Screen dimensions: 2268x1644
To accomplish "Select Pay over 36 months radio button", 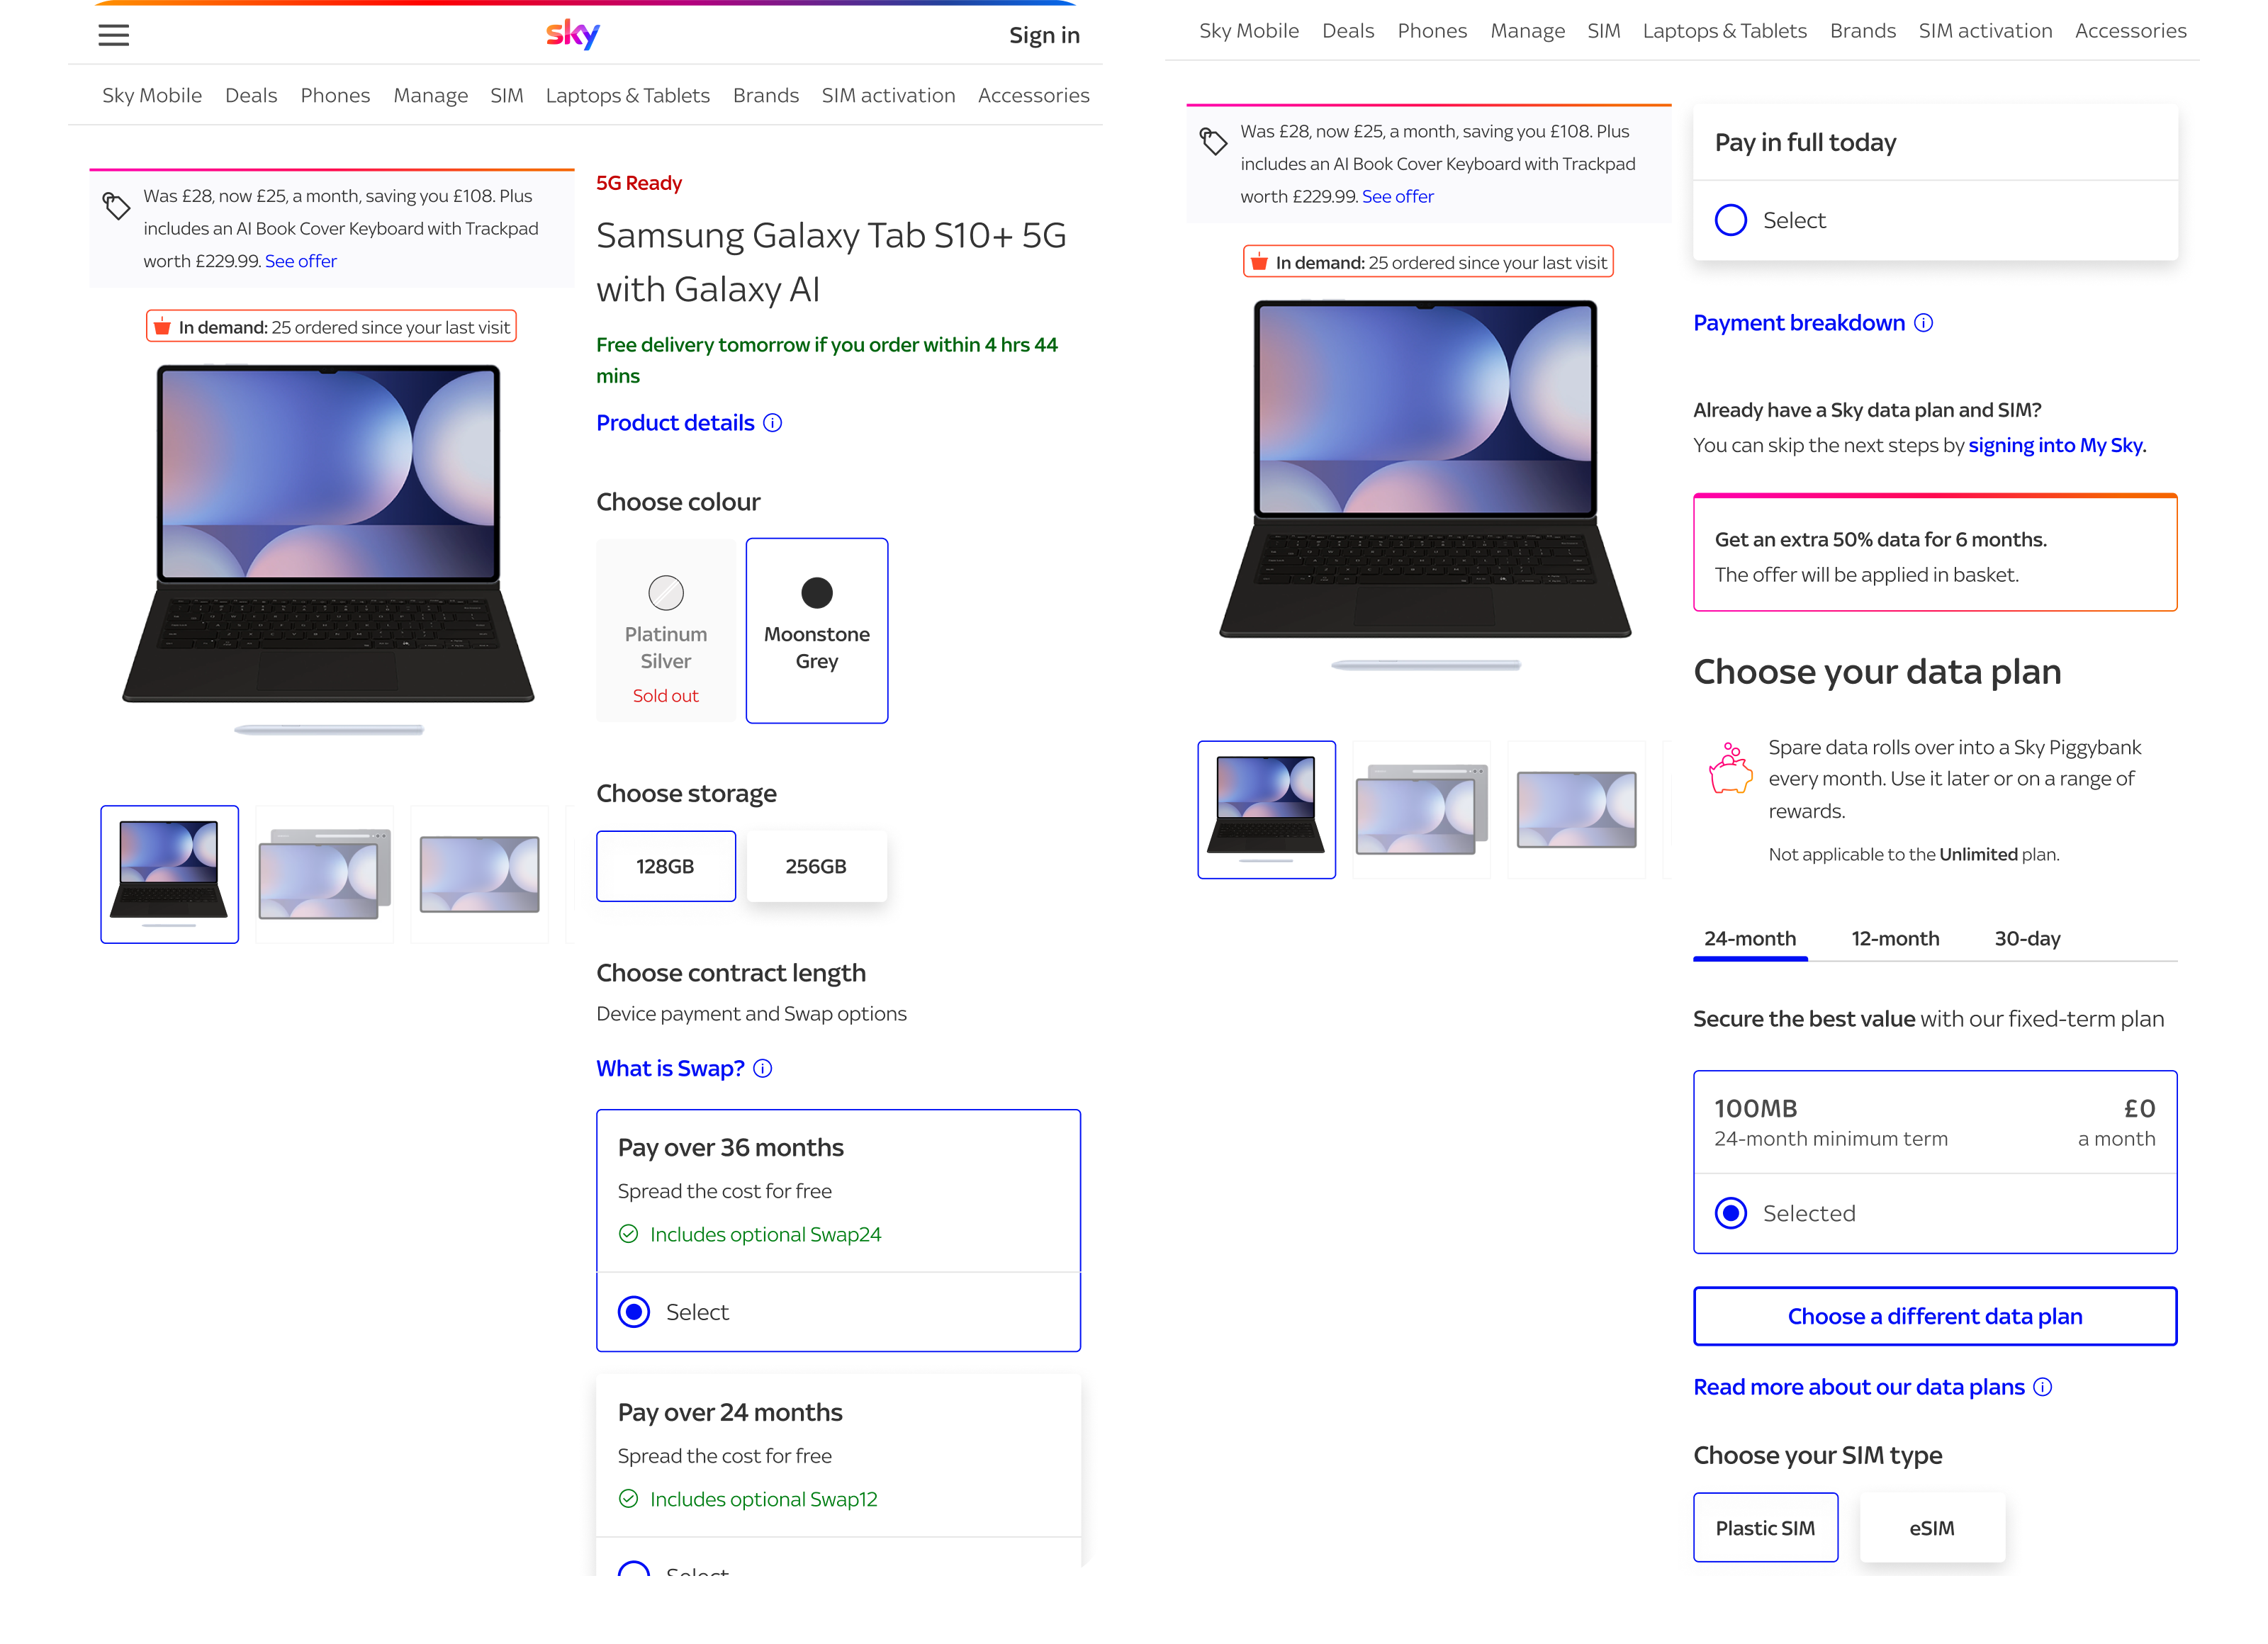I will click(x=634, y=1312).
